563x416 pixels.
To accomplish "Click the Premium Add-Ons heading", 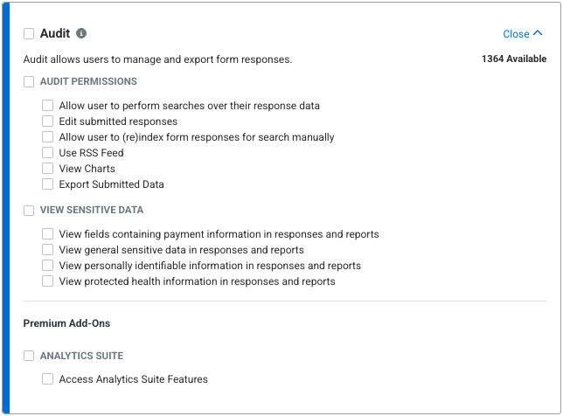I will tap(66, 323).
